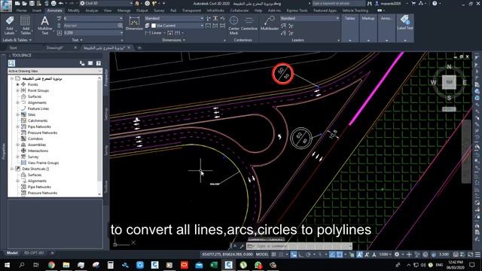Open the Linear dimension type dropdown
The width and height of the screenshot is (482, 271).
click(x=164, y=32)
